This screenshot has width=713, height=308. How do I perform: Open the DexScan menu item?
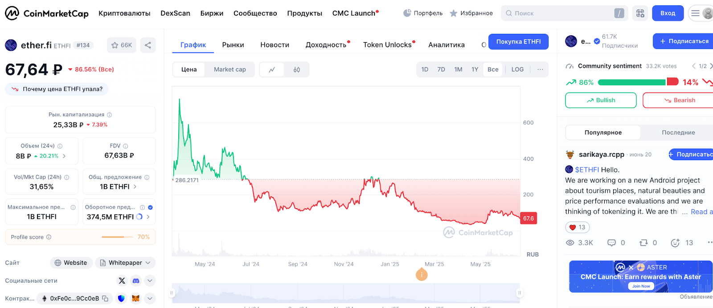pos(175,13)
